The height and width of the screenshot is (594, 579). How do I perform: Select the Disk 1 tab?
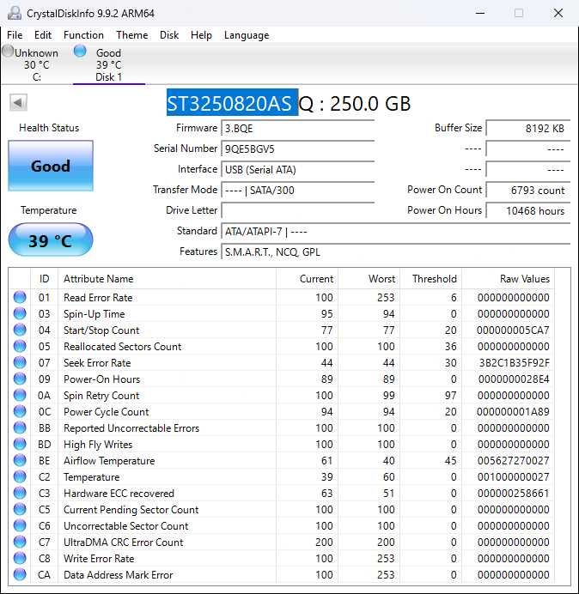click(109, 64)
